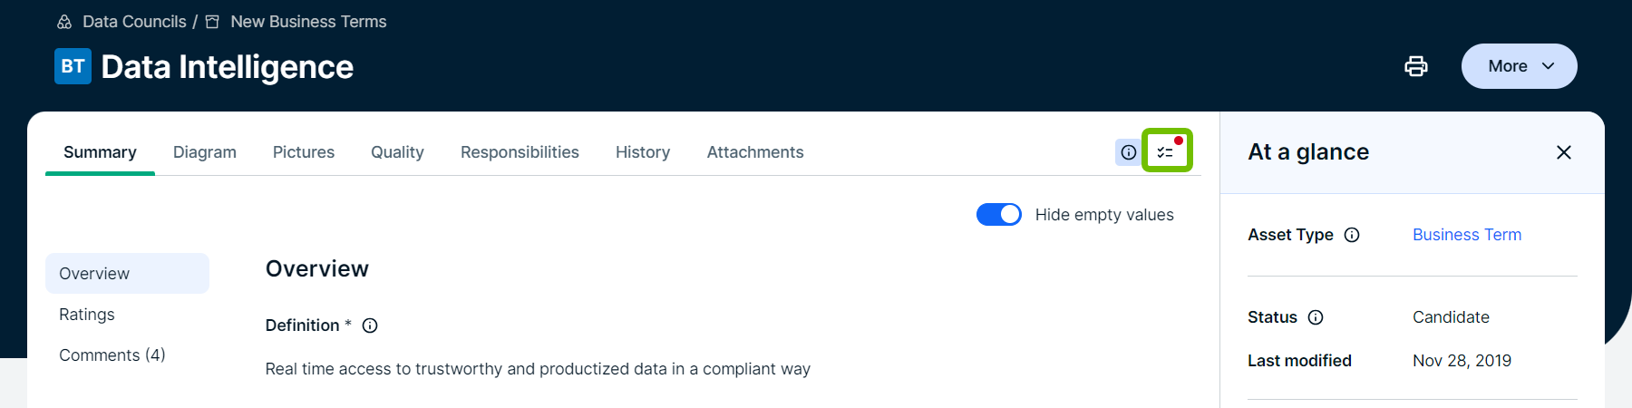Open the Responsibilities tab
Viewport: 1632px width, 408px height.
point(520,152)
